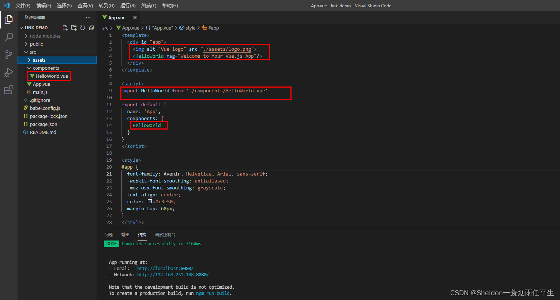
Task: Click the New File icon in LINK-DEMO header
Action: [65, 28]
